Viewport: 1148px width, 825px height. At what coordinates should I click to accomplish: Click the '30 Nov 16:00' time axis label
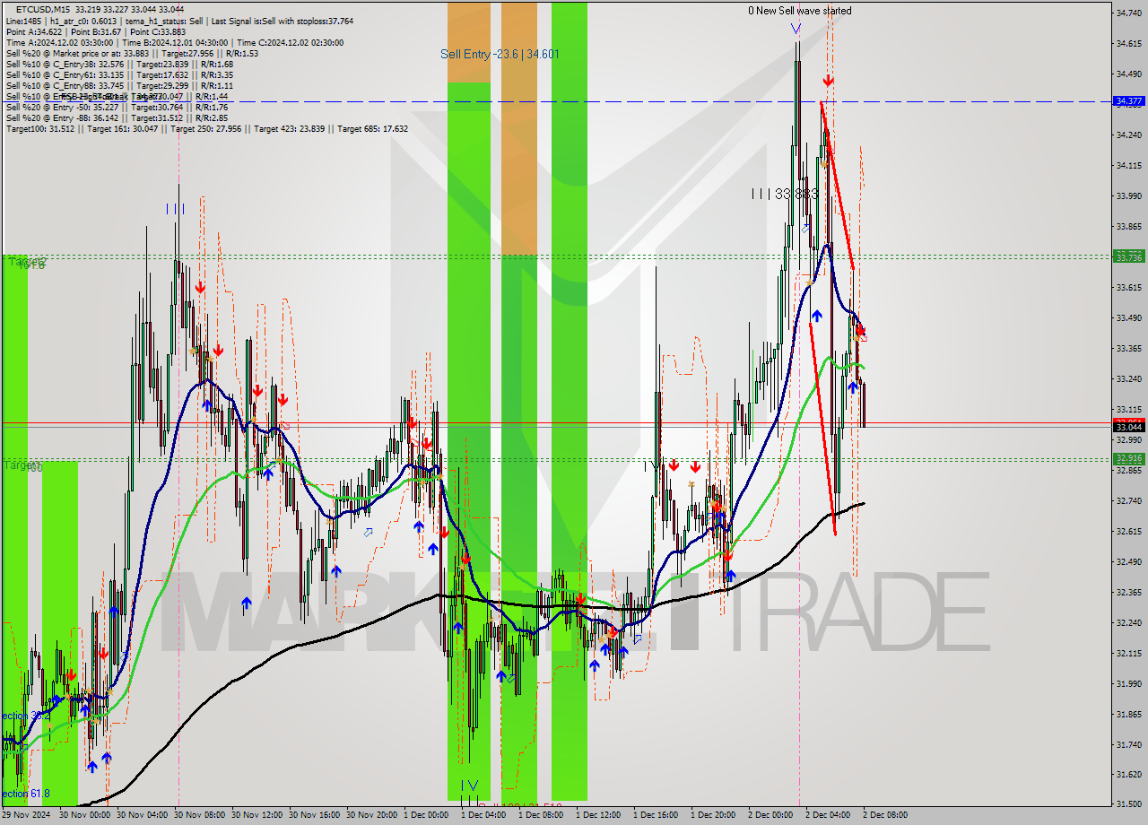point(316,815)
